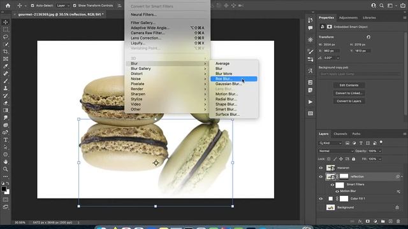Screen dimensions: 408x229
Task: Select the Eraser tool
Action: (x=6, y=103)
